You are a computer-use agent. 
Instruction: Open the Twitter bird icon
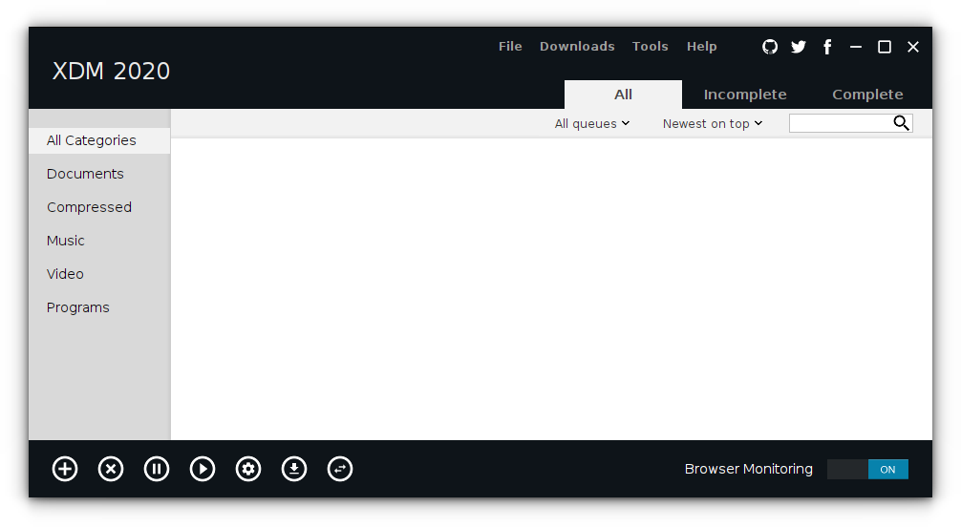[799, 47]
